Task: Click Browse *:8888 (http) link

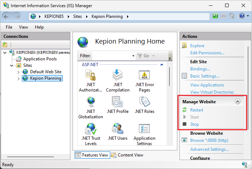Action: click(x=209, y=140)
